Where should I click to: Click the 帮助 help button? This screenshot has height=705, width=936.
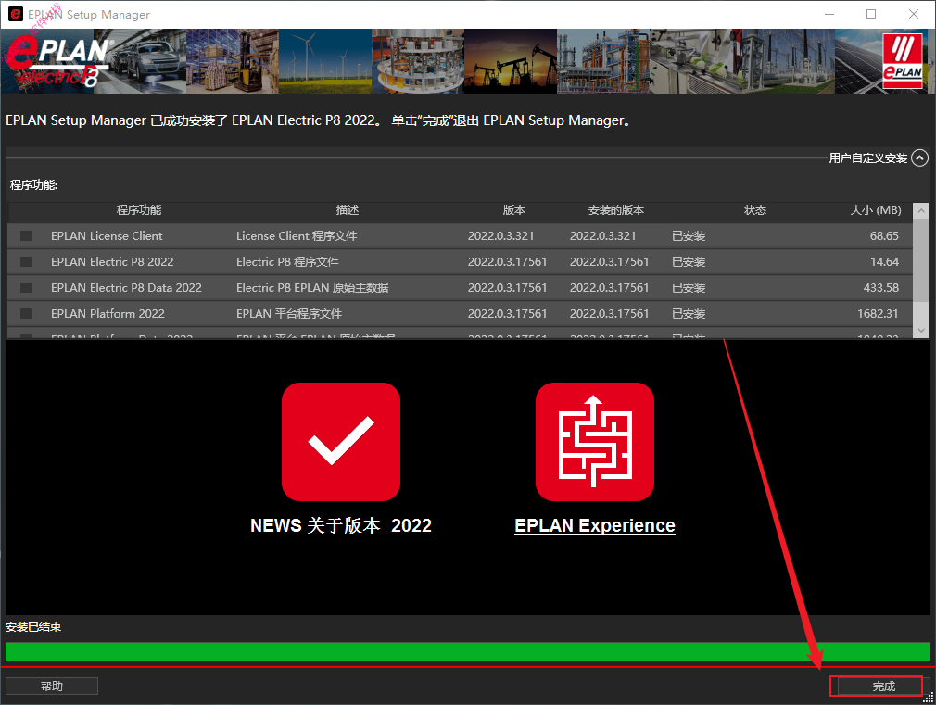click(51, 686)
